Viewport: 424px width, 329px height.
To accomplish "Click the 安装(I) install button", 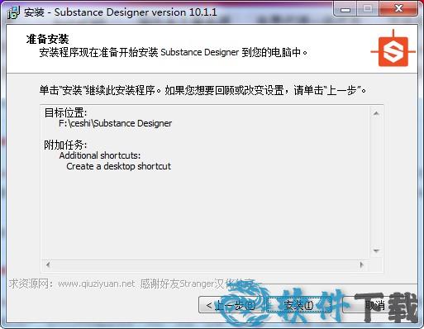I will 299,304.
